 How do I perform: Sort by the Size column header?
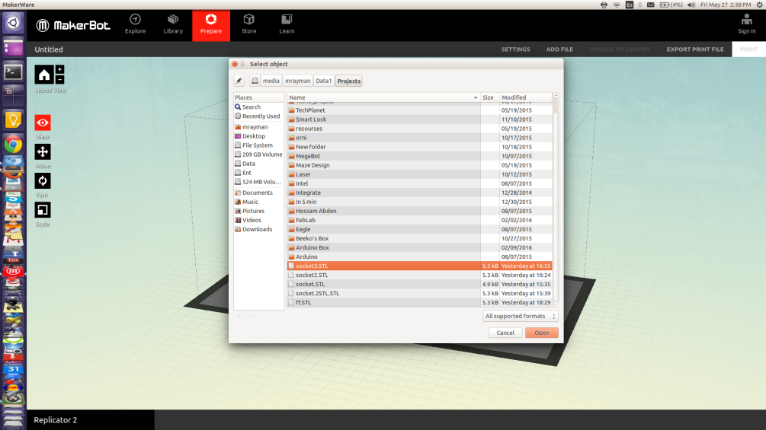click(490, 97)
